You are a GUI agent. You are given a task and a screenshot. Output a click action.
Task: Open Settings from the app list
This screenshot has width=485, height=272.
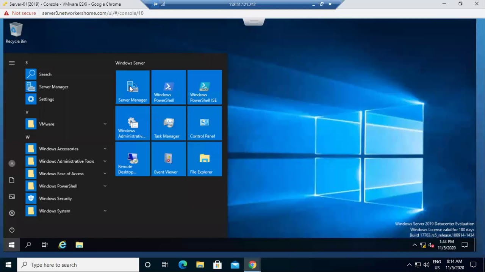pyautogui.click(x=67, y=99)
